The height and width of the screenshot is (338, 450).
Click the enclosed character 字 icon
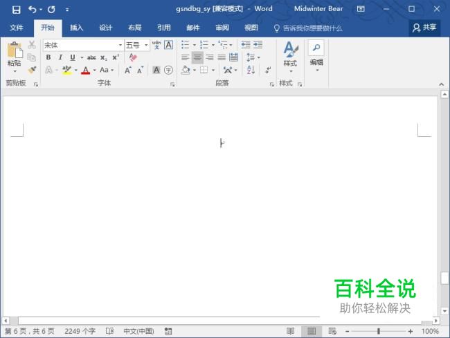168,70
